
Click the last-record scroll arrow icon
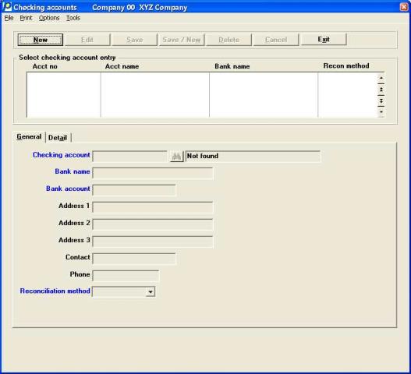(x=381, y=112)
